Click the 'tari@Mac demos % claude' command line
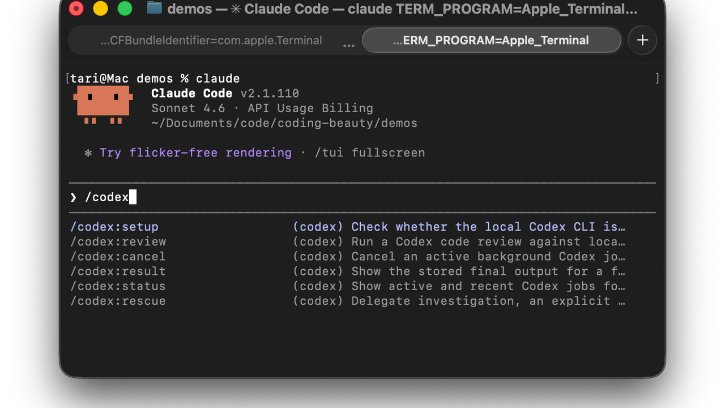The image size is (725, 408). point(155,79)
